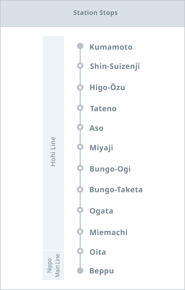Viewport: 185px width, 290px height.
Task: Click the Aso station name
Action: coord(96,128)
